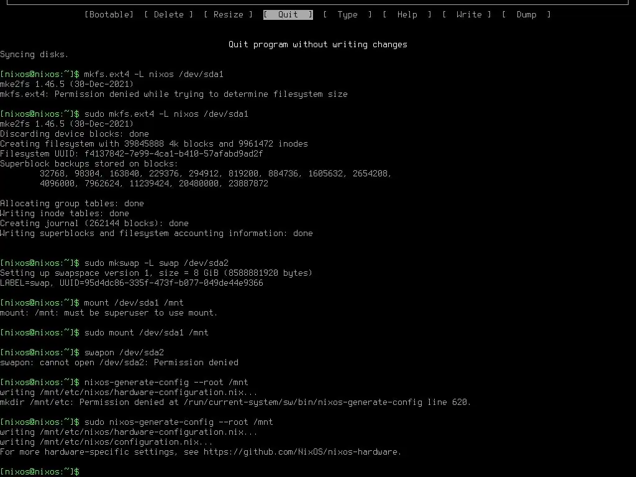Click 'writing /mnt/etc/nixos/configuration.nix...' line
The image size is (636, 477).
pos(106,442)
